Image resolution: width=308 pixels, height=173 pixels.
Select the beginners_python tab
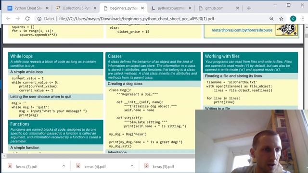124,8
